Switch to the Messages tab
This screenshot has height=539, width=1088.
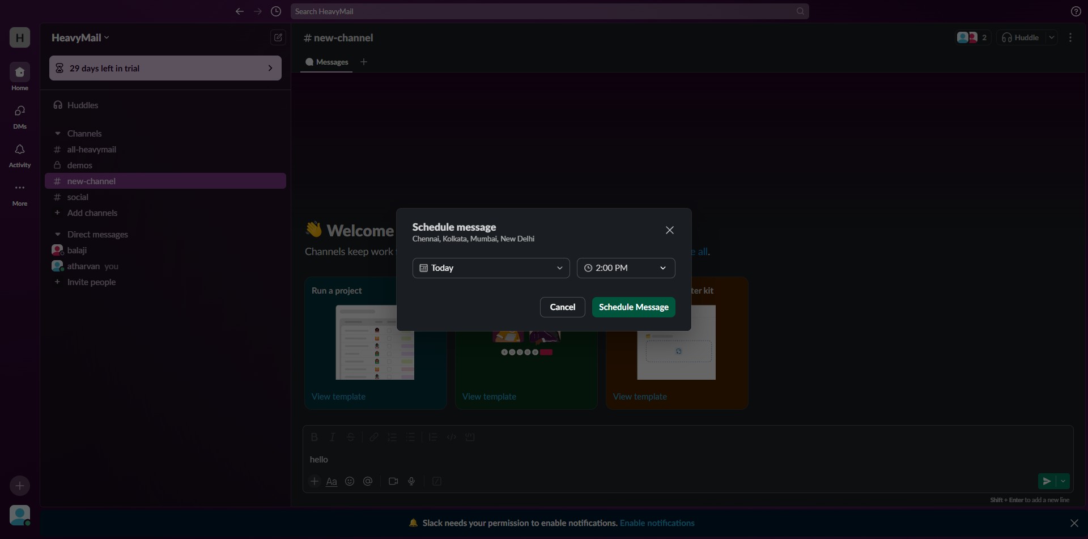pos(326,62)
